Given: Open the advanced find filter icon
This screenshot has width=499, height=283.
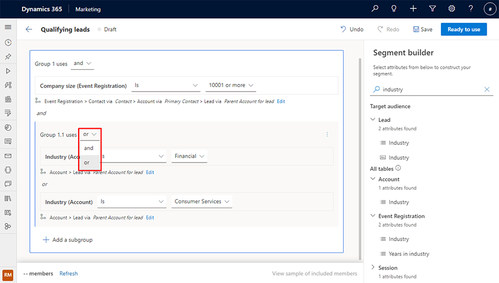Looking at the screenshot, I should coord(432,9).
